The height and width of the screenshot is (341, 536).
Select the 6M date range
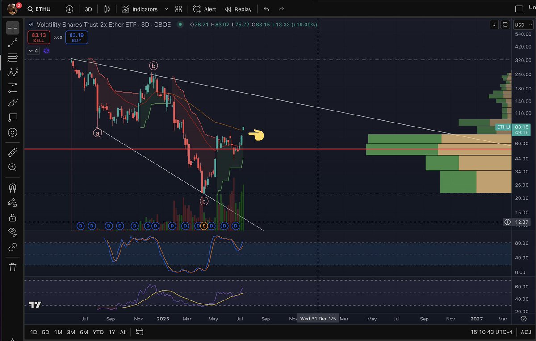click(84, 332)
